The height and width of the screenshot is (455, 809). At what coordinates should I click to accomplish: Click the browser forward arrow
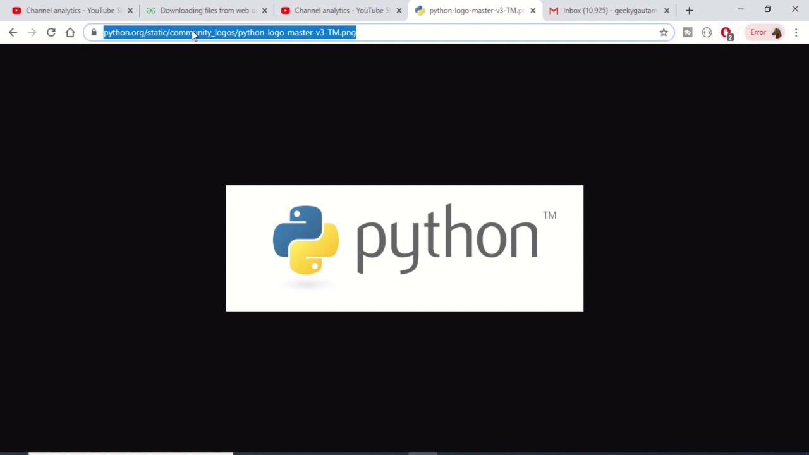(x=32, y=32)
